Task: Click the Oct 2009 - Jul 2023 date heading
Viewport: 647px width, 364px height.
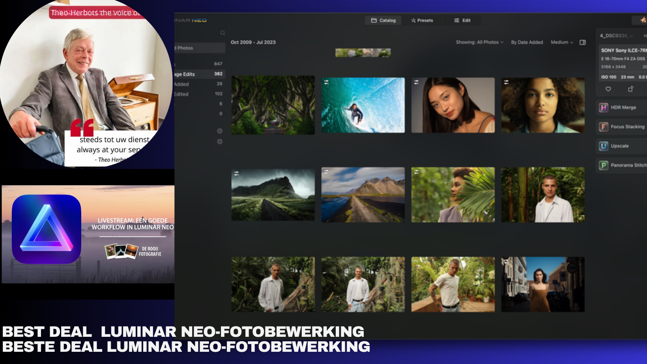Action: (253, 42)
